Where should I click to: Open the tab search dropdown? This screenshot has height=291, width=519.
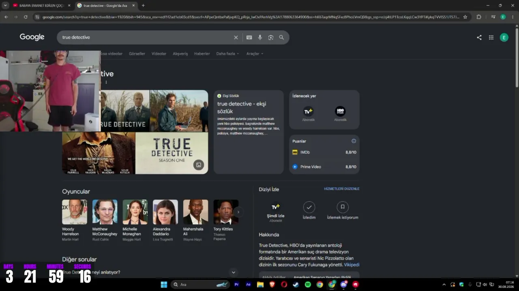coord(5,6)
